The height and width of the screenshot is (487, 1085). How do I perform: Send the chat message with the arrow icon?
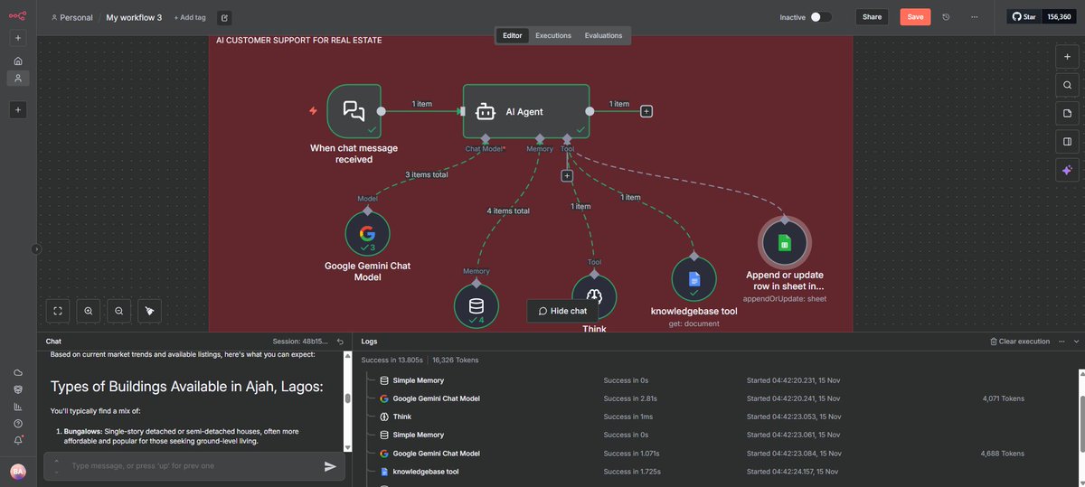pyautogui.click(x=330, y=466)
